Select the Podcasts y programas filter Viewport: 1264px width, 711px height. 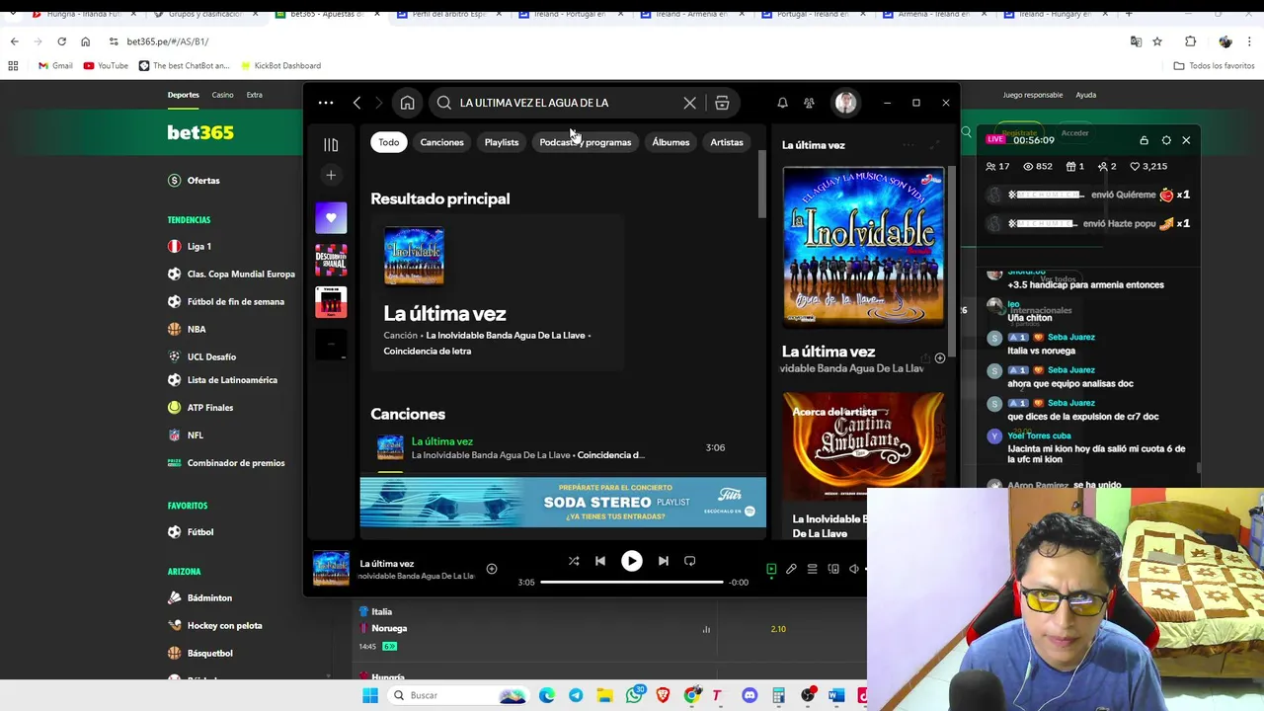click(585, 142)
